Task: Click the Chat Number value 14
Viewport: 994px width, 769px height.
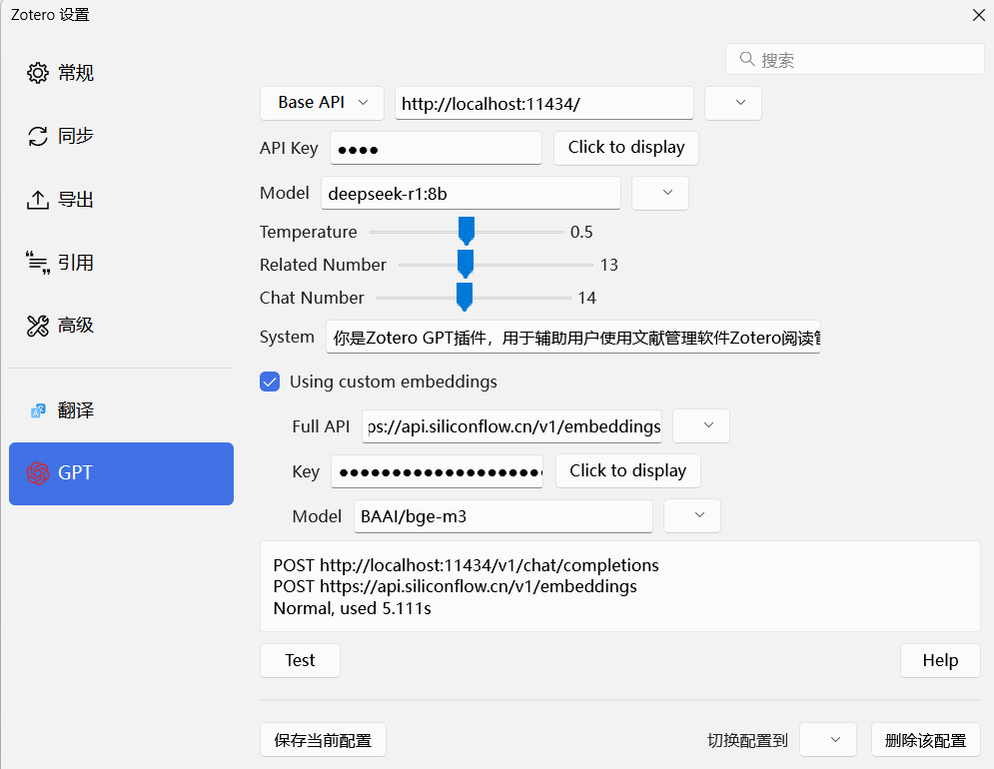Action: click(587, 298)
